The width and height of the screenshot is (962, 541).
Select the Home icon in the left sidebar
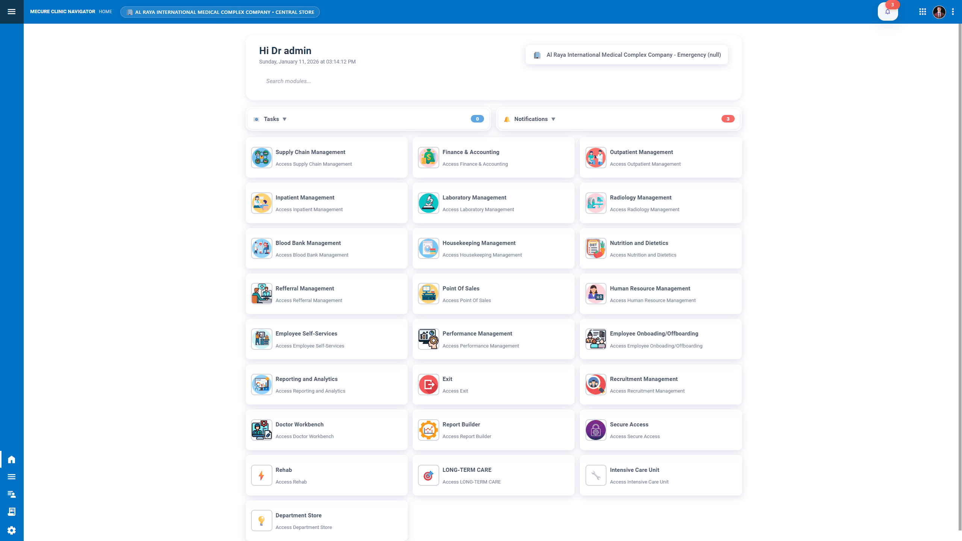12,459
